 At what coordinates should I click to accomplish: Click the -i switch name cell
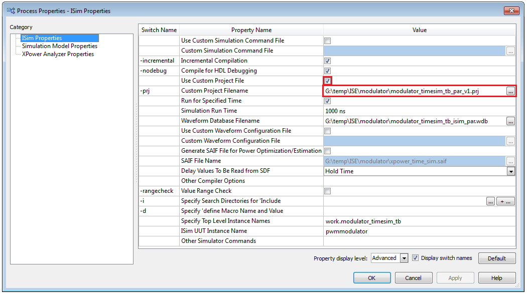click(159, 201)
